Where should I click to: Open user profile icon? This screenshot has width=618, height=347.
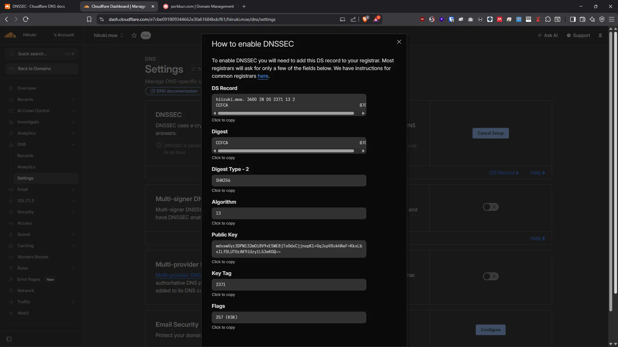point(600,35)
